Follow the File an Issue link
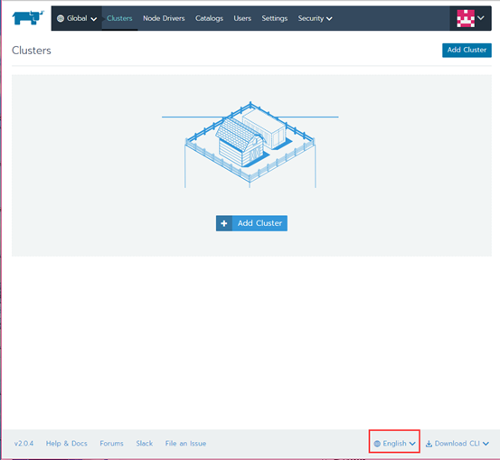 click(185, 444)
